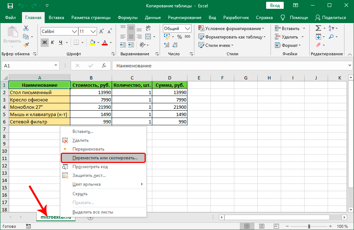Click the Вход sign-in button
The width and height of the screenshot is (354, 230).
275,6
